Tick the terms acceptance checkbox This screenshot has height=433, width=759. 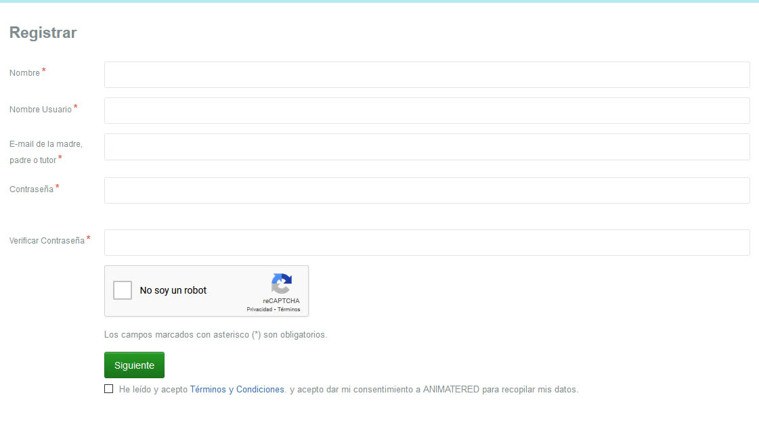(x=109, y=389)
